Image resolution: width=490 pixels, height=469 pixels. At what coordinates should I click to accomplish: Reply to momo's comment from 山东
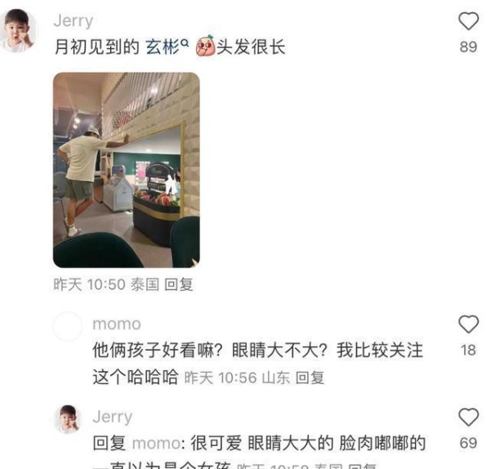(x=310, y=377)
